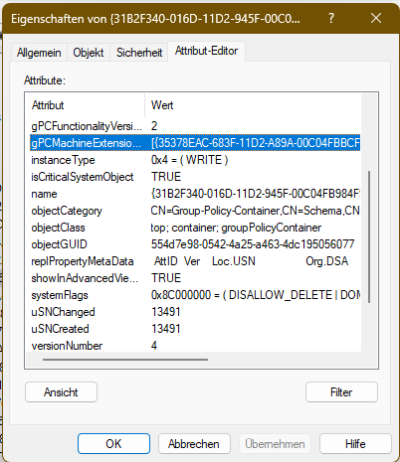Viewport: 400px width, 462px height.
Task: Click the Ansicht button
Action: tap(61, 392)
